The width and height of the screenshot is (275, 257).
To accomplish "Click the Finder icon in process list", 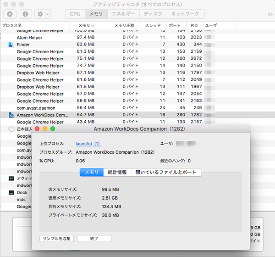I will [x=11, y=45].
